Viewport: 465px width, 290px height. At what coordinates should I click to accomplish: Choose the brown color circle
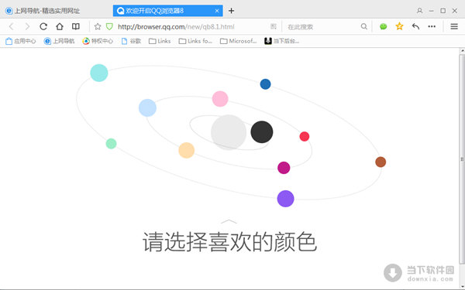381,162
